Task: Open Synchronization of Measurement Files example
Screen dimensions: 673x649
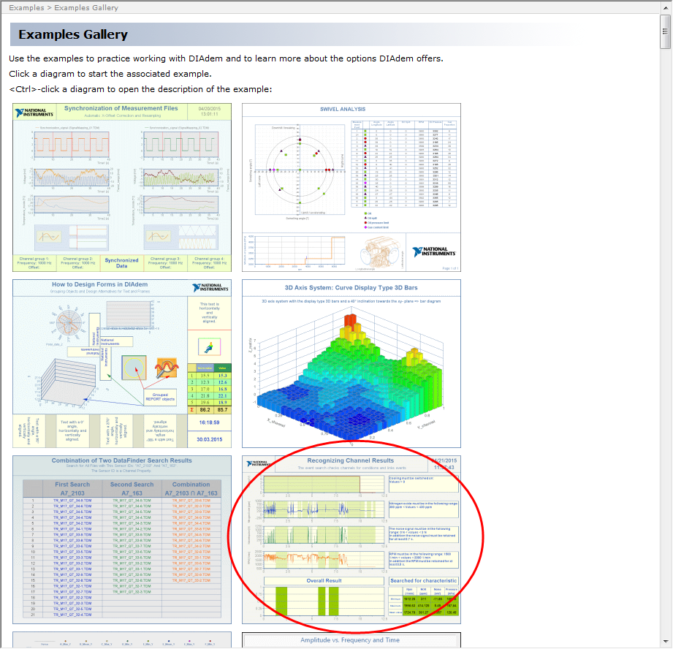Action: pyautogui.click(x=122, y=187)
